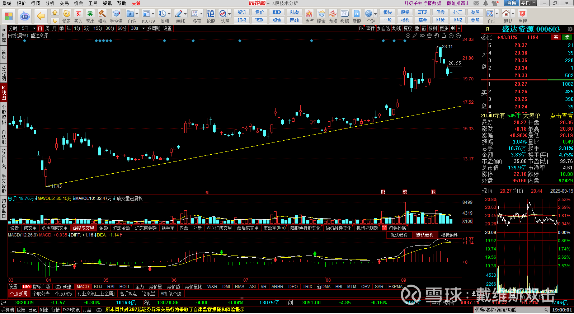Open the 行情 menu
Viewport: 574px width, 314px height.
(36, 3)
